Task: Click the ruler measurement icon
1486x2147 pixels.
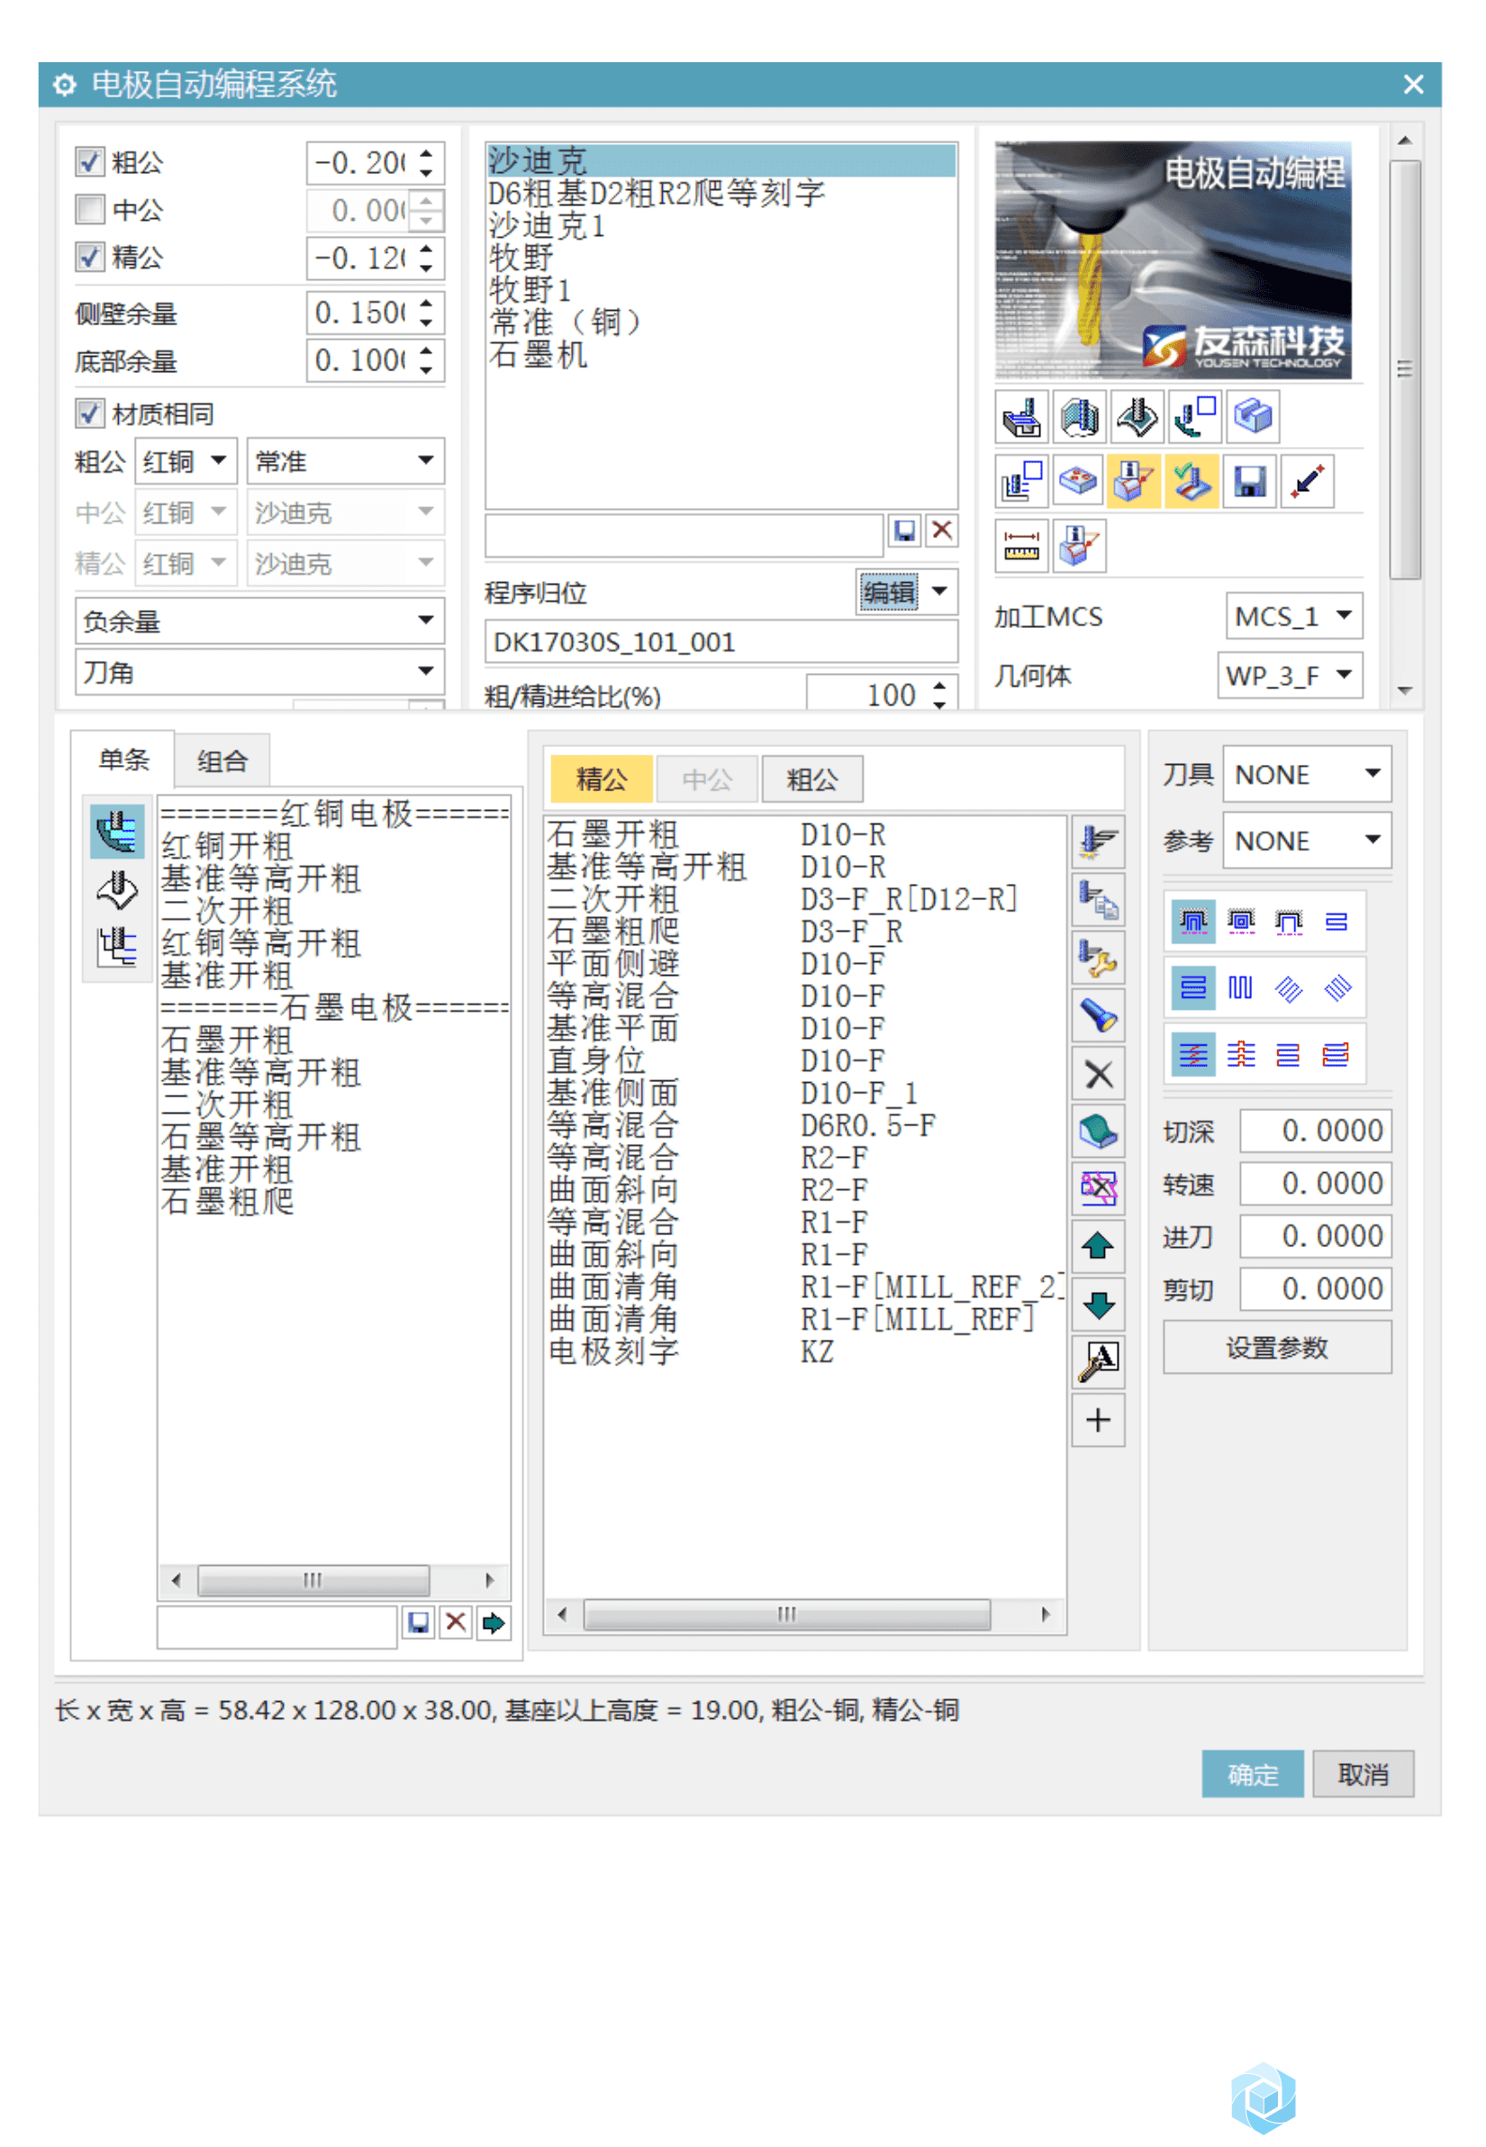Action: 1021,546
